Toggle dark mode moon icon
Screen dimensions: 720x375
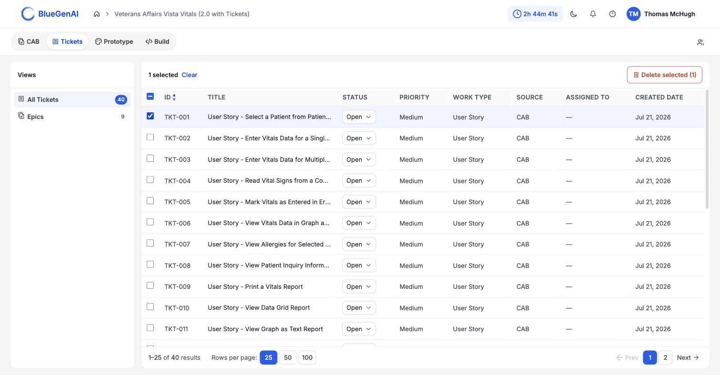[573, 14]
